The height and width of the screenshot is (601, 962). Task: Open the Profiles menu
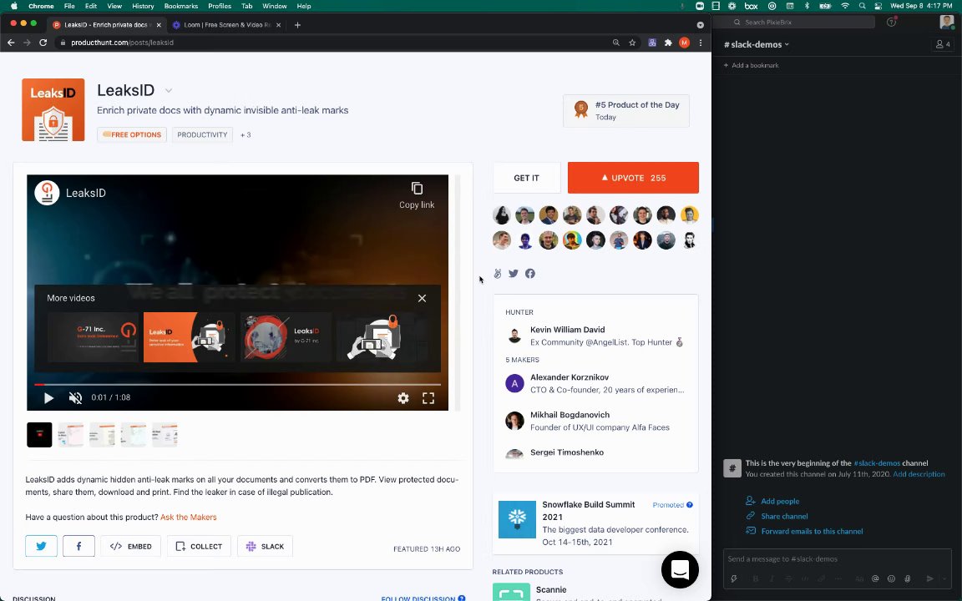220,6
